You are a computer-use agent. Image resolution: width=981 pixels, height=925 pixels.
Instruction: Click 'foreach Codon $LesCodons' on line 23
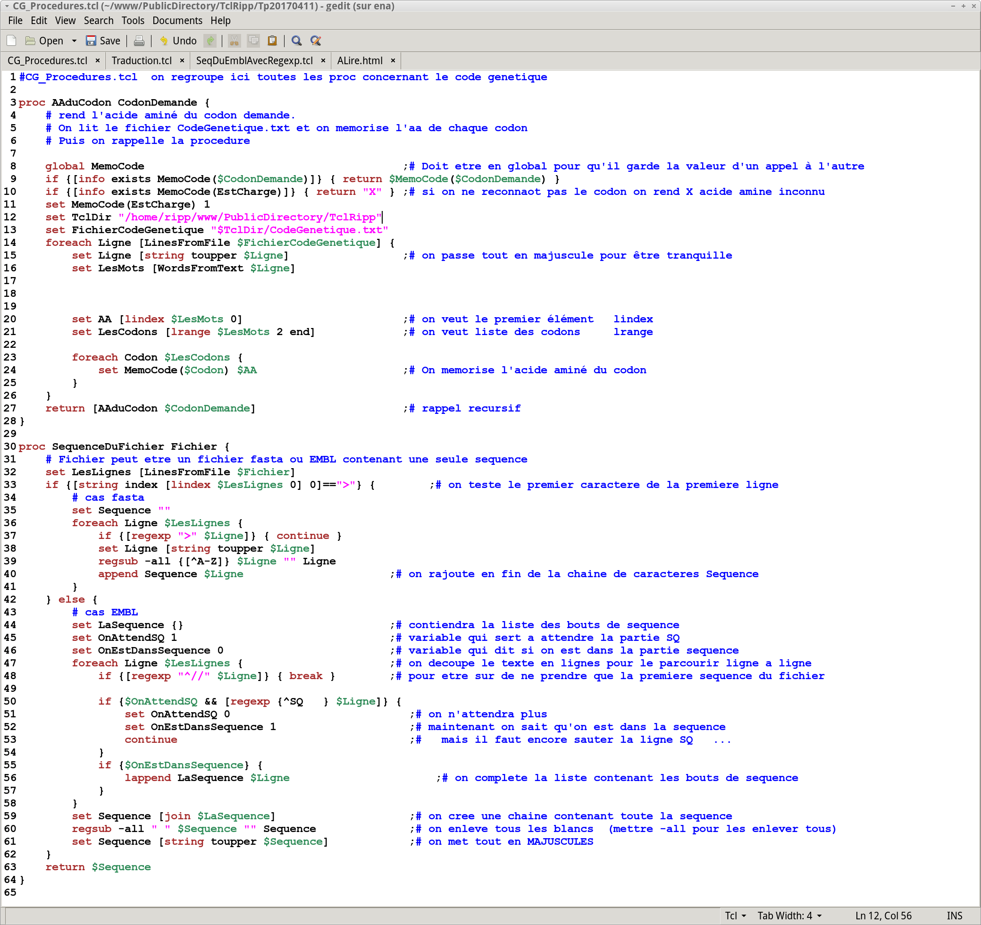coord(151,357)
